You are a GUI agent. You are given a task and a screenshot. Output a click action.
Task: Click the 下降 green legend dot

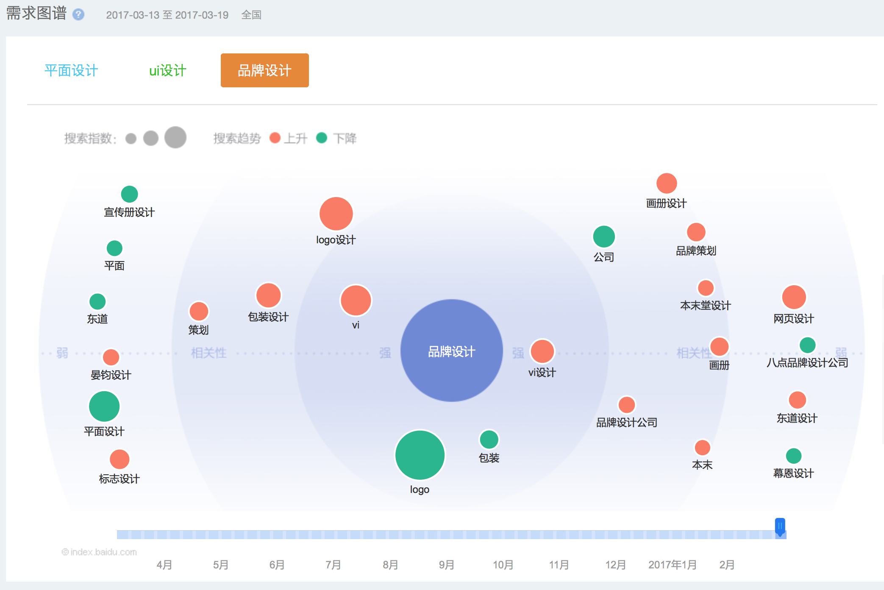point(322,138)
